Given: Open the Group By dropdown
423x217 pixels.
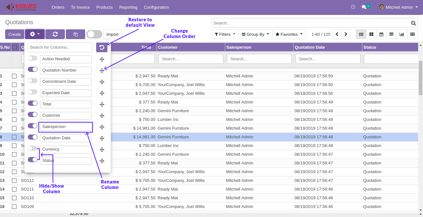Looking at the screenshot, I should click(255, 34).
